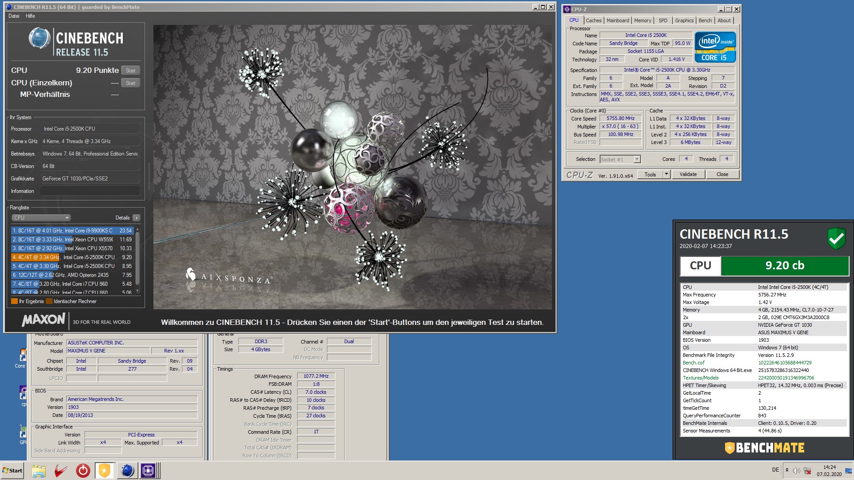Viewport: 854px width, 480px height.
Task: Open the Hilfe menu in Cinebench
Action: coord(30,16)
